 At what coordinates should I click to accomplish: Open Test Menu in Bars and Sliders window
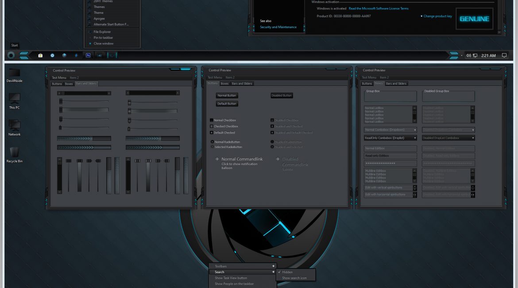tap(59, 78)
